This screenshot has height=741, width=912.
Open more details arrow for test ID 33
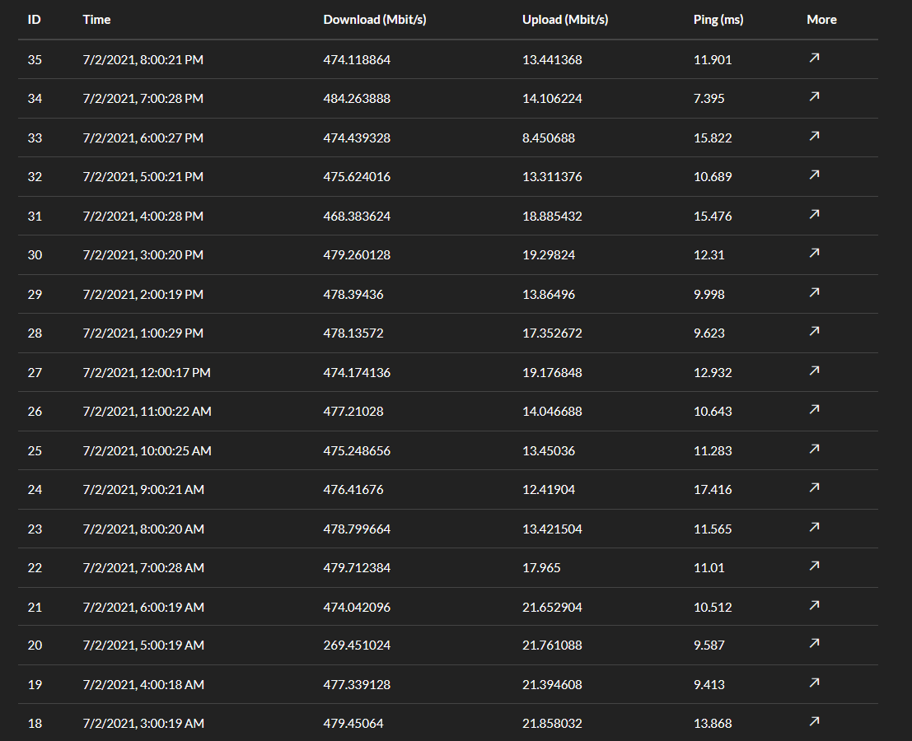(814, 136)
